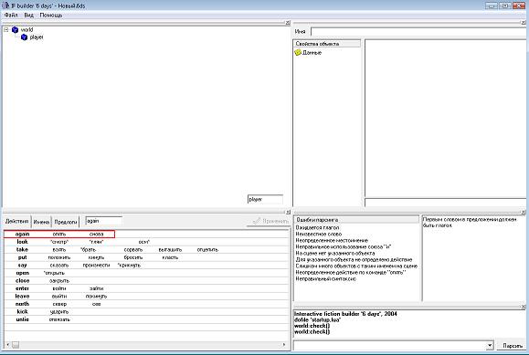This screenshot has height=355, width=529.
Task: Switch to the Имена tab
Action: click(x=41, y=222)
